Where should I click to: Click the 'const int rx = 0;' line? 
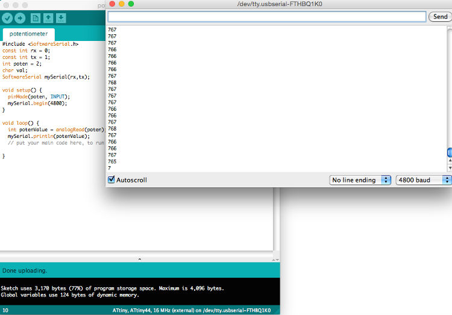27,51
